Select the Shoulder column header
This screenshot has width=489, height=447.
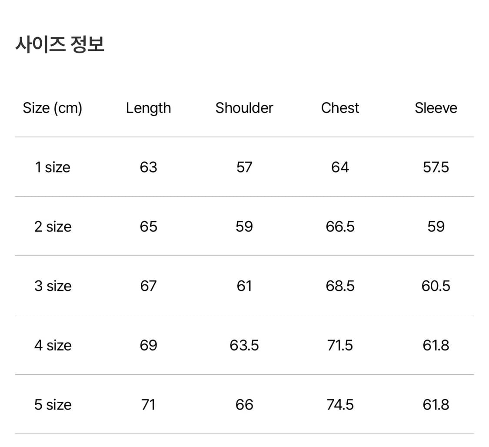click(x=244, y=108)
